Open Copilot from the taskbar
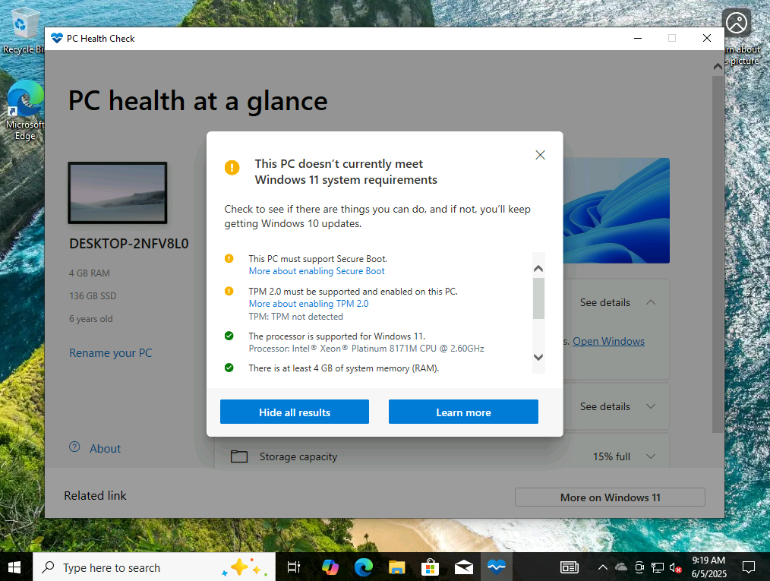Image resolution: width=770 pixels, height=581 pixels. [x=330, y=567]
